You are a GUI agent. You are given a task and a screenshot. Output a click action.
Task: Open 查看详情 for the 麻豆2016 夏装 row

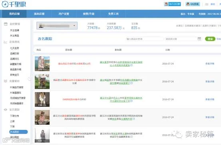coord(210,117)
